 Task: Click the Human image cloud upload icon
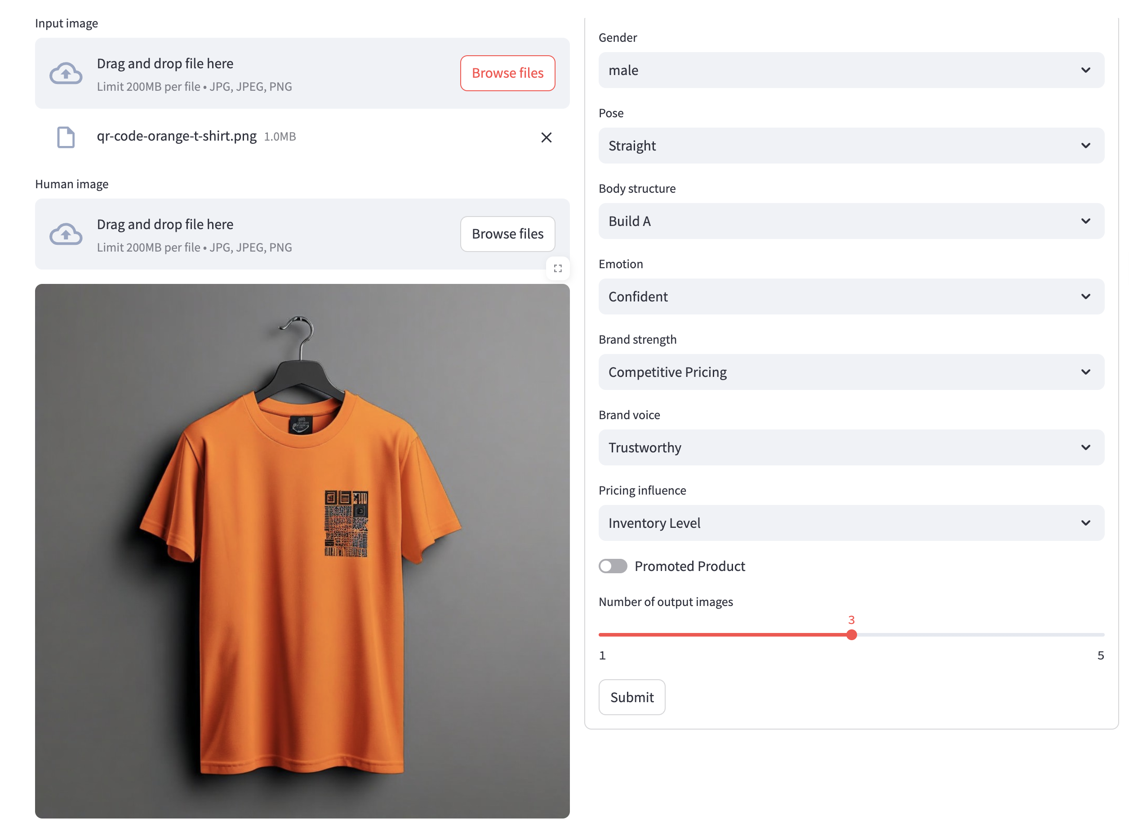(66, 234)
